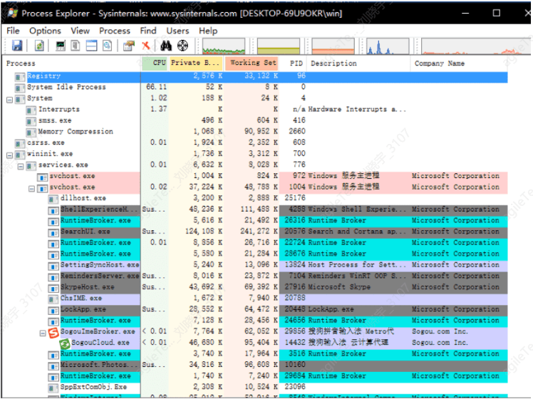This screenshot has width=533, height=399.
Task: Sort by the Working Set column header
Action: coord(253,63)
